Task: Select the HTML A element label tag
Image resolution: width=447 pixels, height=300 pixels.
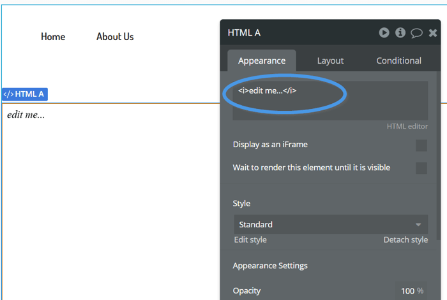Action: click(25, 94)
